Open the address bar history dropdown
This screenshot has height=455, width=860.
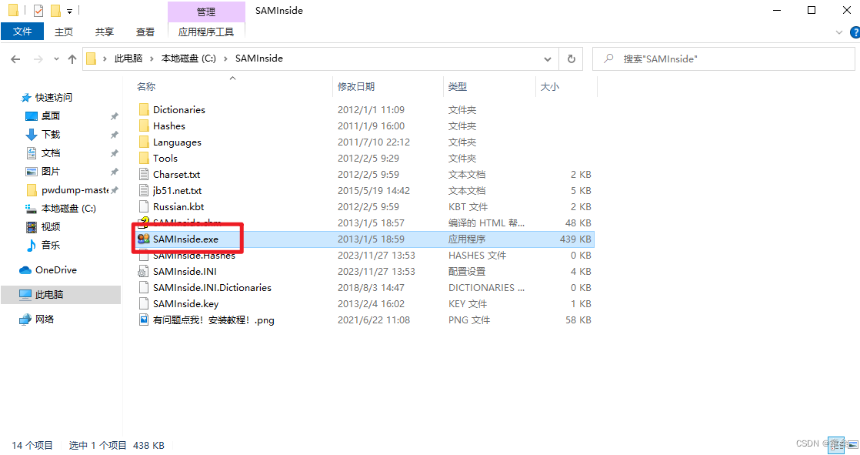click(548, 59)
